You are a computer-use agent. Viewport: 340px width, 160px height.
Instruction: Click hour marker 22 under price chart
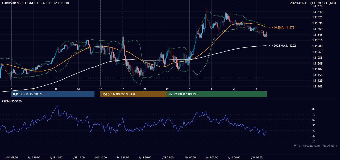click(167, 89)
